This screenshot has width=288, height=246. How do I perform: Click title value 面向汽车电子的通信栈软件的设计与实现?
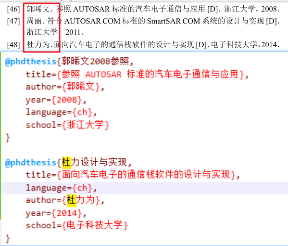tap(146, 174)
